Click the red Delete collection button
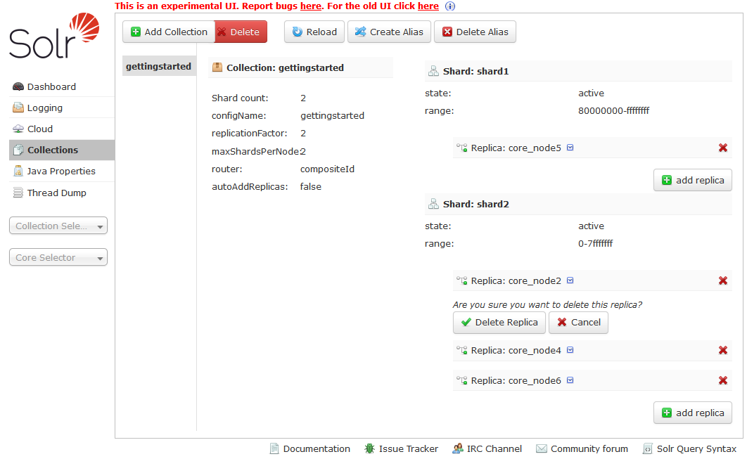Viewport: 747px width, 459px height. pyautogui.click(x=241, y=32)
